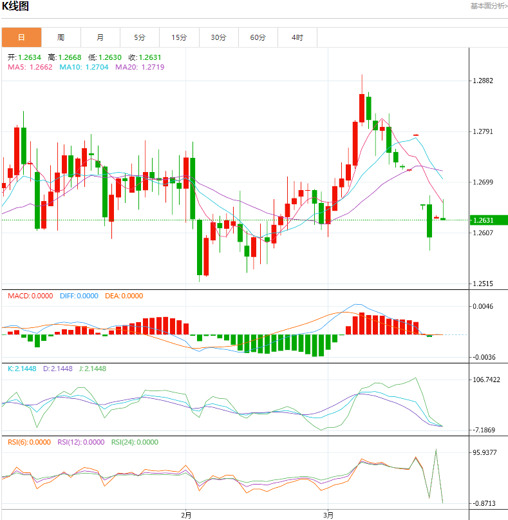Screen dimensions: 508x520
Task: Click the MA5 indicator label
Action: point(30,67)
